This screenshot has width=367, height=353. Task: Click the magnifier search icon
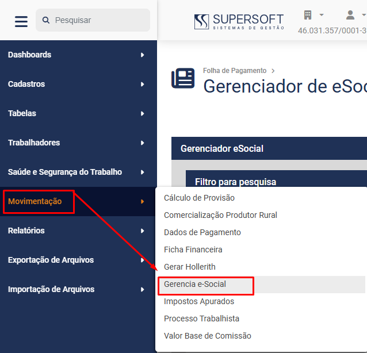coord(46,20)
